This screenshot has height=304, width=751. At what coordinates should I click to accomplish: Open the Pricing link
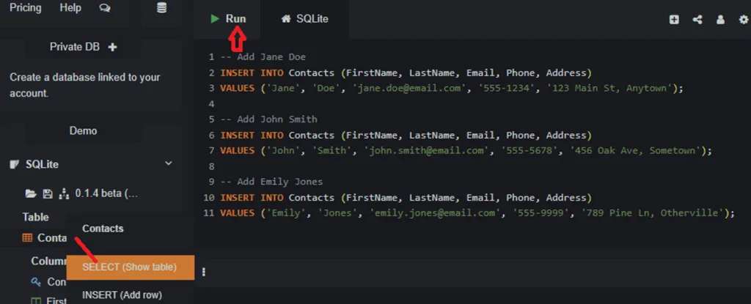click(x=26, y=8)
